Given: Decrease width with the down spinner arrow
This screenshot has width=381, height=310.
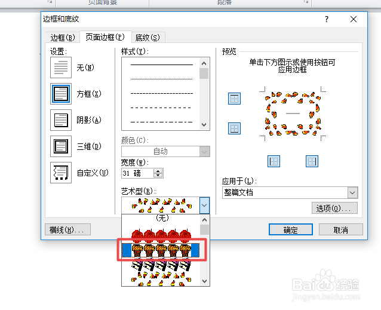Looking at the screenshot, I should point(158,176).
